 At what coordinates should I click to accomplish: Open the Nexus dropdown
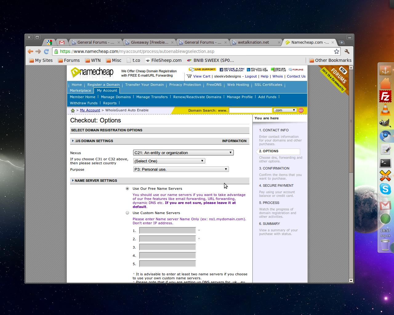[x=183, y=153]
